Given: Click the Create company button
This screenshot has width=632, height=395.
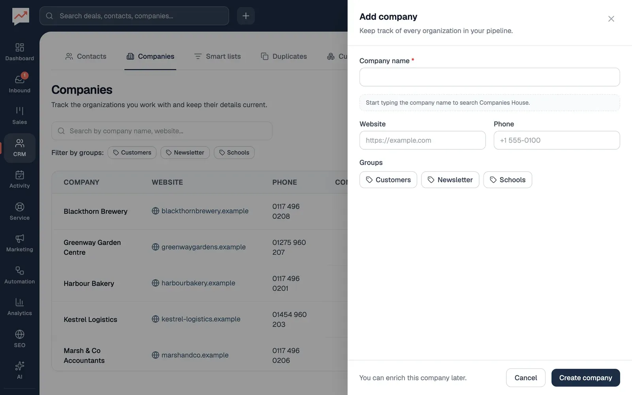Looking at the screenshot, I should click(585, 378).
